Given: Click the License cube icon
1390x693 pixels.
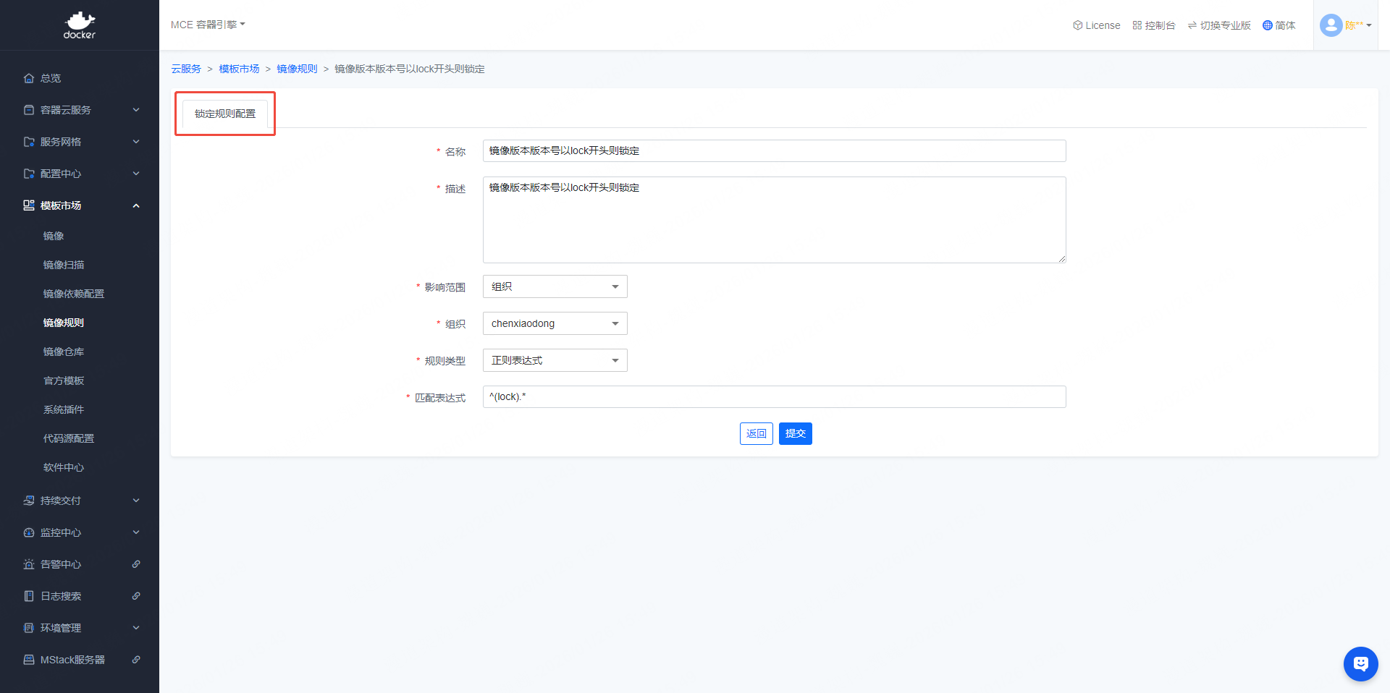Looking at the screenshot, I should [x=1077, y=25].
